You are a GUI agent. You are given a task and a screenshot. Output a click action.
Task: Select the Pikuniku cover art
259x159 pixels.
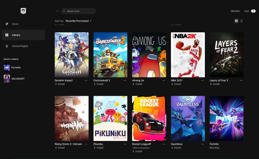pos(110,118)
